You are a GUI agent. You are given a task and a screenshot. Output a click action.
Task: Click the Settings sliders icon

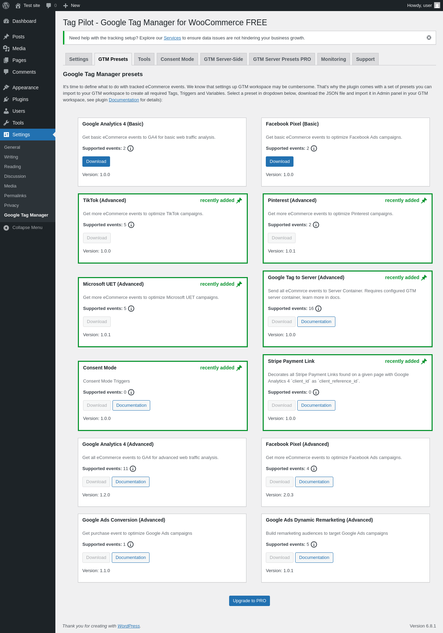tap(6, 135)
